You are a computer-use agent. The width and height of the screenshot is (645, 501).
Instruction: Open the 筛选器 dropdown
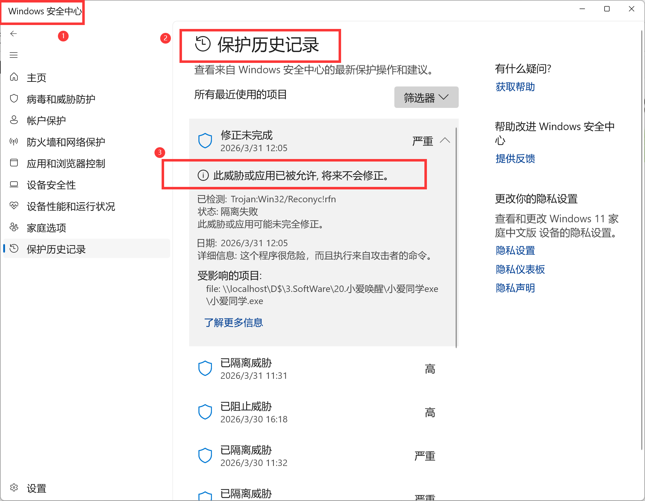coord(426,97)
